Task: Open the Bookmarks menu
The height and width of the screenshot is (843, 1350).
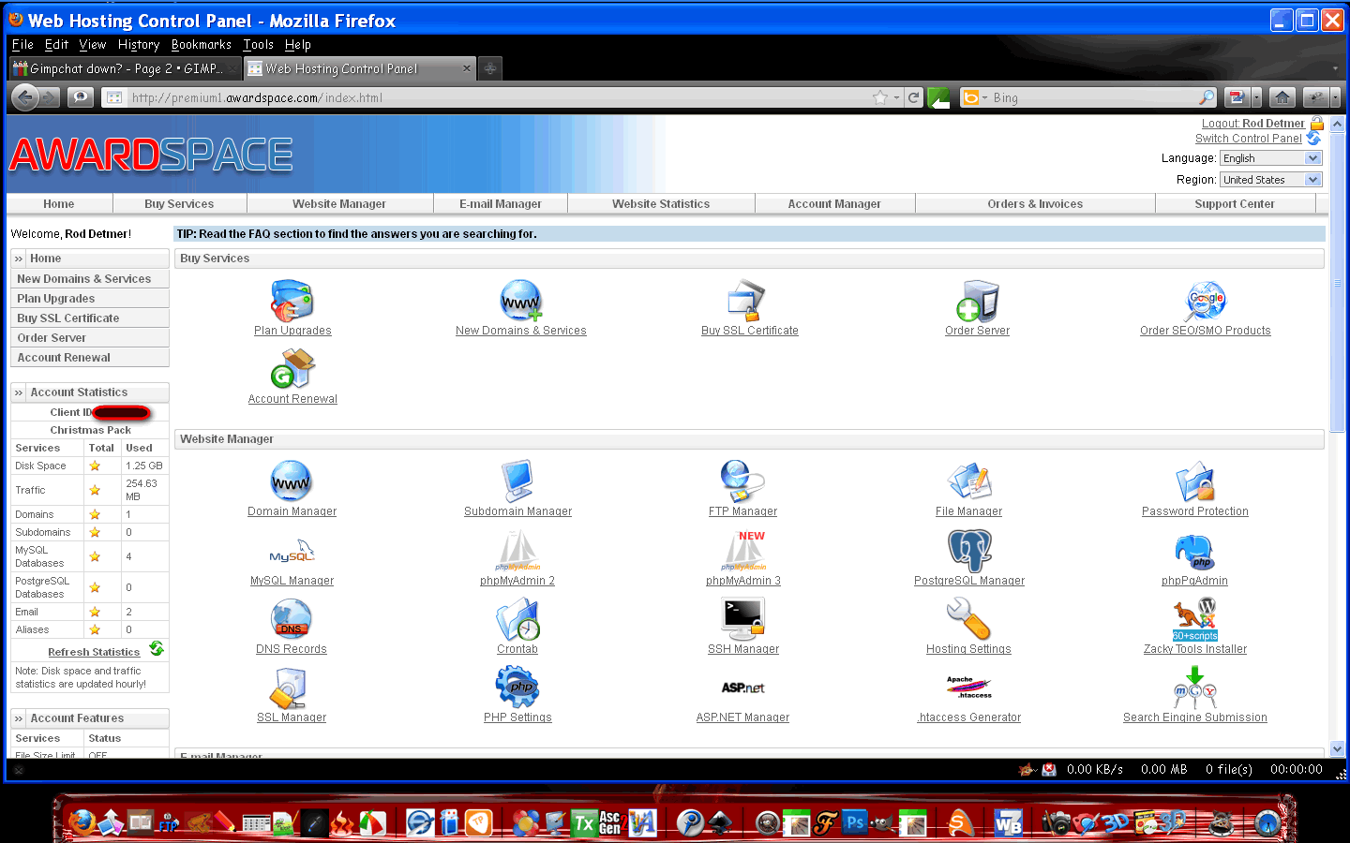Action: click(x=201, y=44)
